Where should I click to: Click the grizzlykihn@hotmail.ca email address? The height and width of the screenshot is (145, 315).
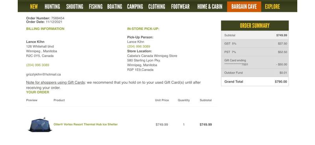point(43,74)
